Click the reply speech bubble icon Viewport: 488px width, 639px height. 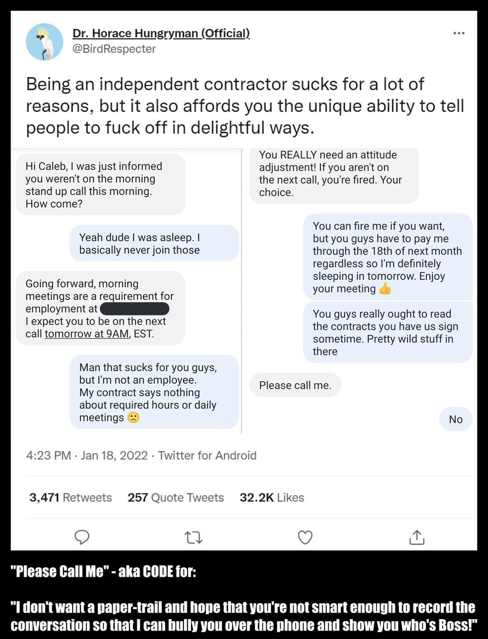(x=82, y=537)
